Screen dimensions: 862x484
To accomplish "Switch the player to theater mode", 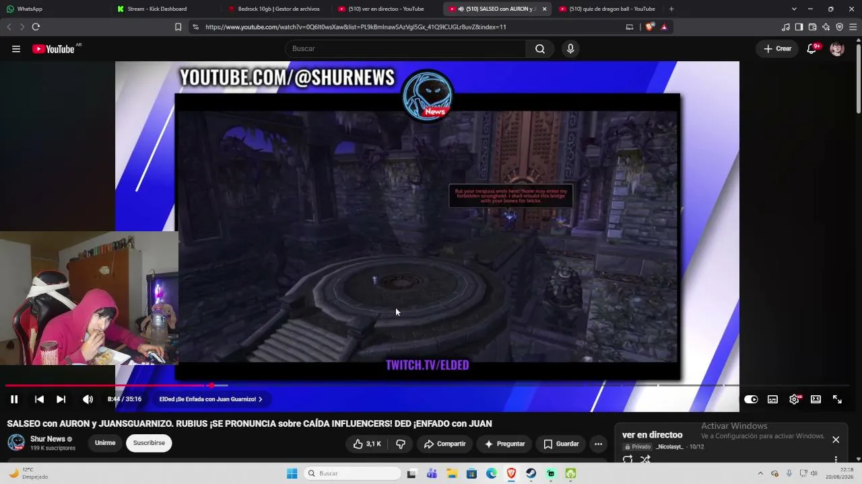I will [816, 399].
